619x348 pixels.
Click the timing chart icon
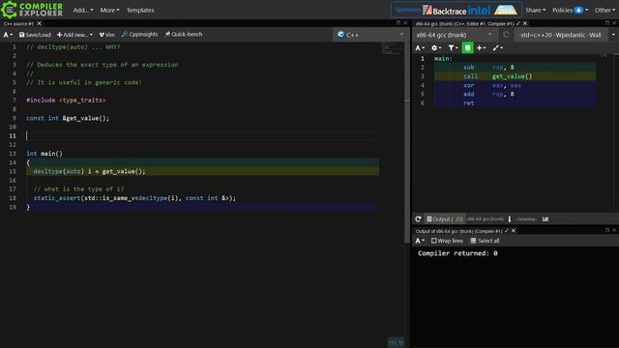click(545, 219)
